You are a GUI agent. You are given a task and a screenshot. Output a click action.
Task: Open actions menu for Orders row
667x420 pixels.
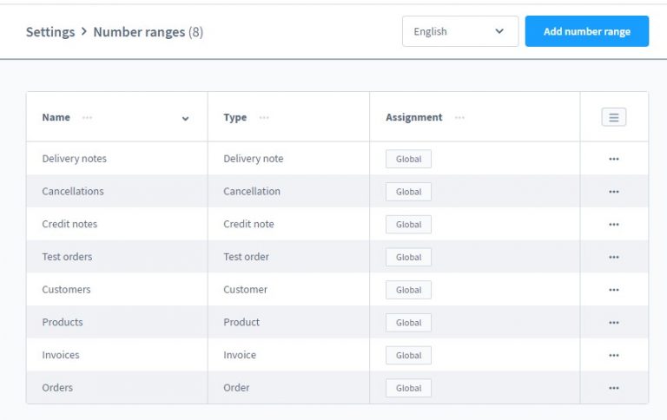click(613, 388)
